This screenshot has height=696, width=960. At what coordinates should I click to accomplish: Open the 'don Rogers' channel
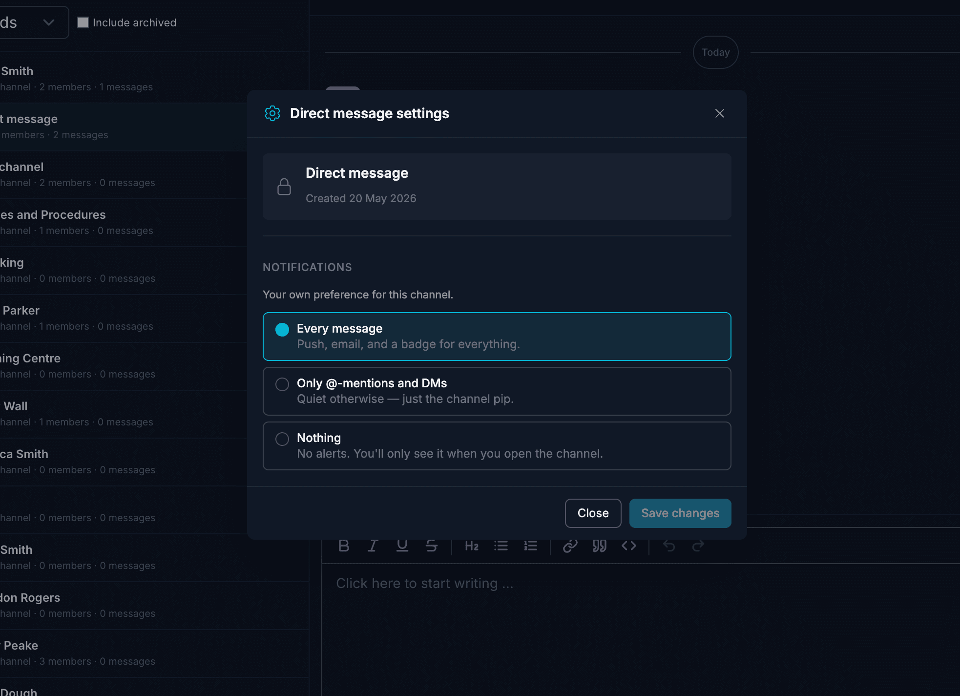pos(154,605)
